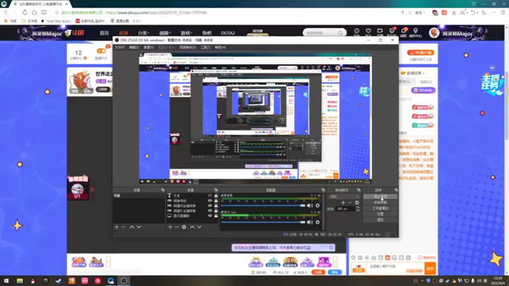Open OBS 帮助(H) menu

coord(220,47)
